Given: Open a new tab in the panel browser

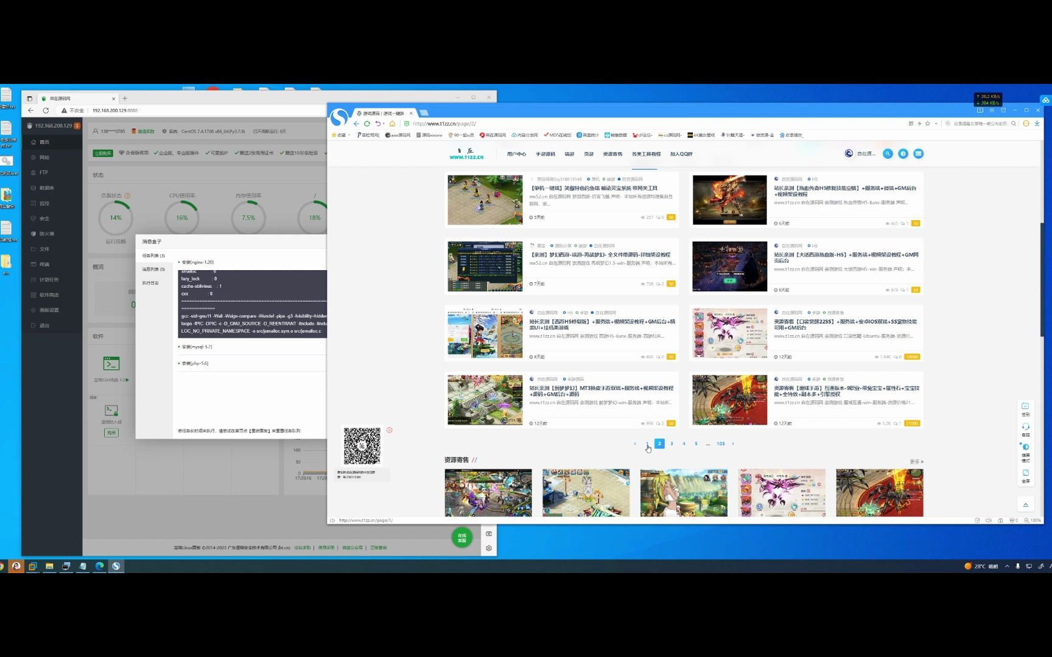Looking at the screenshot, I should [x=125, y=99].
